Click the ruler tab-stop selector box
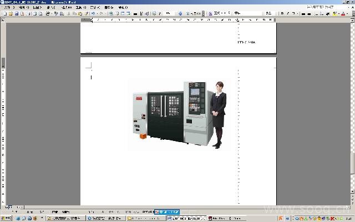355x222 pixels. tap(3, 20)
